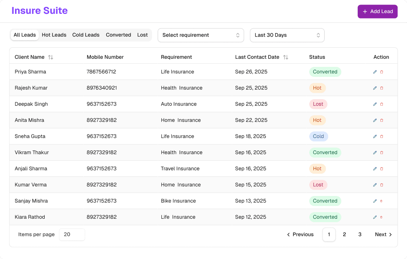
Task: Jump to page 3
Action: 360,234
